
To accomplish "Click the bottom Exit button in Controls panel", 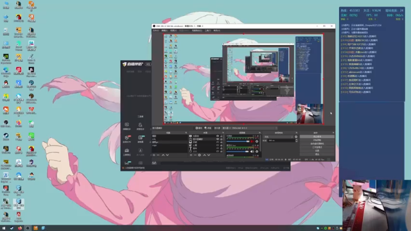I will coord(317,154).
